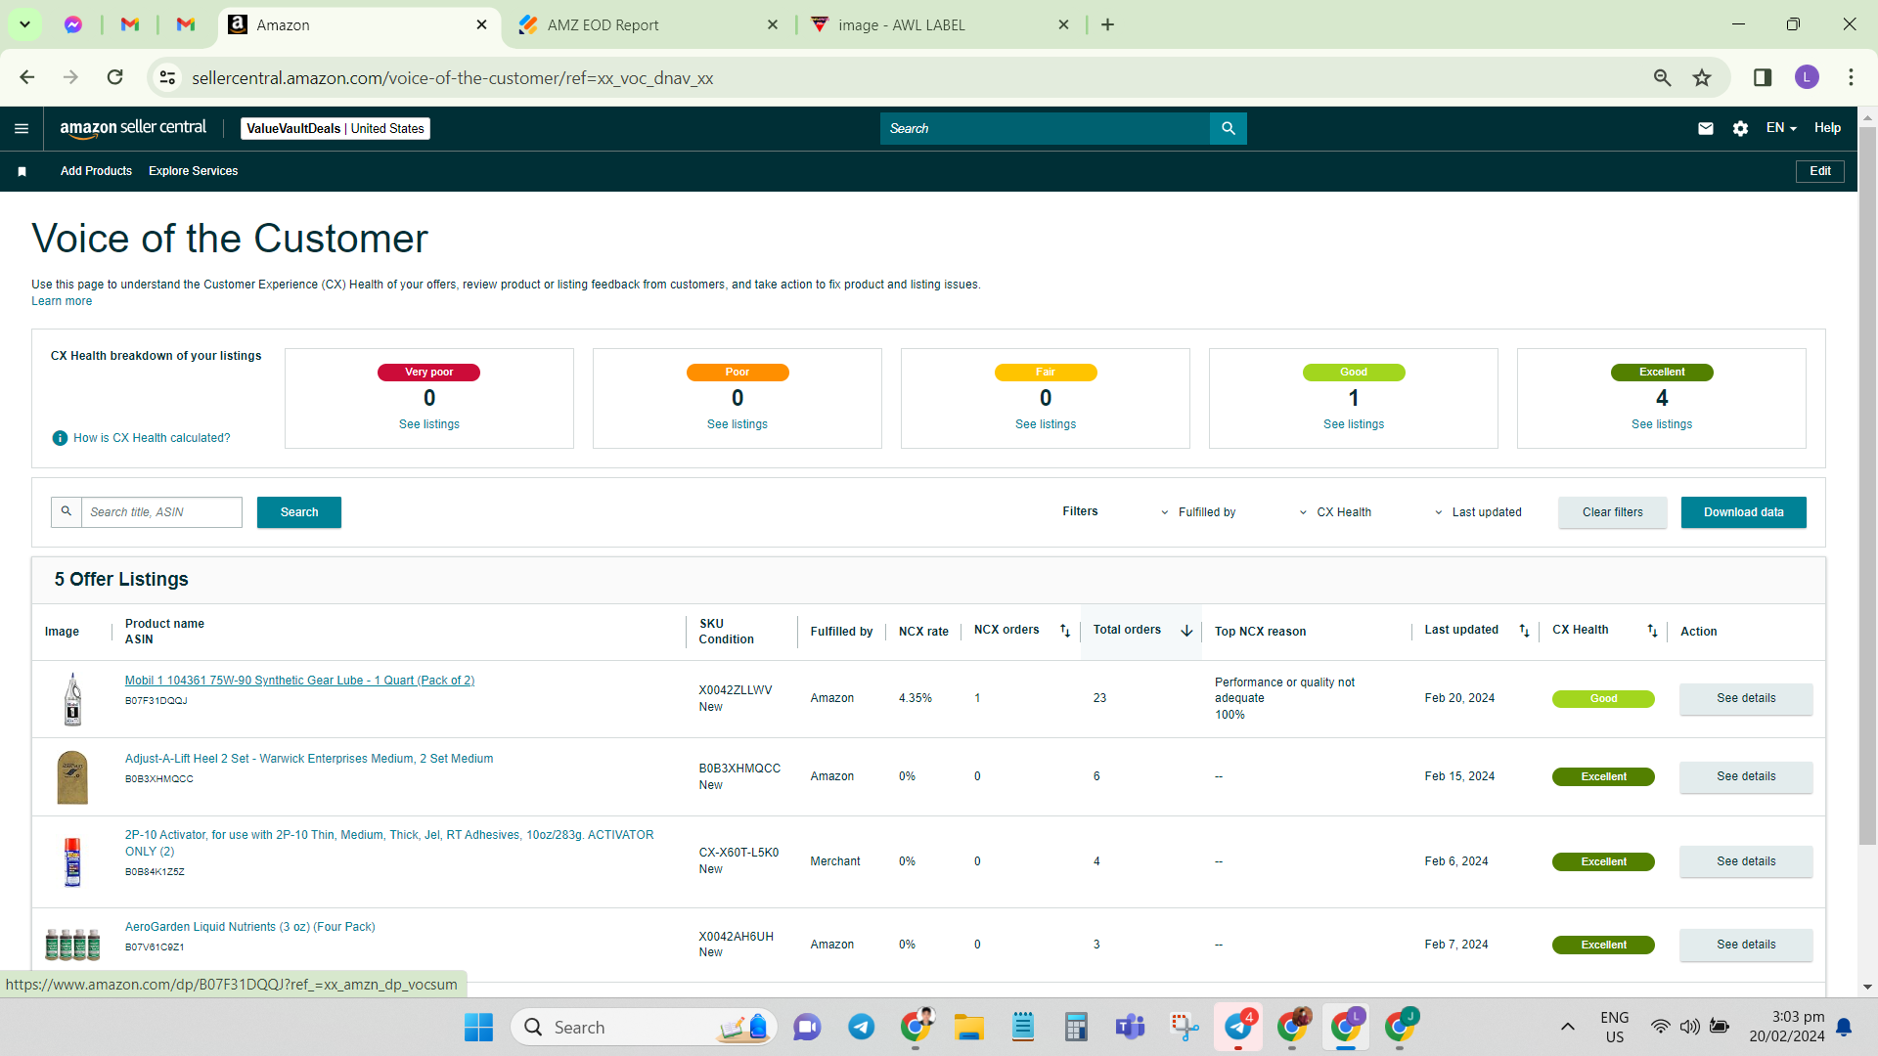The image size is (1878, 1056).
Task: Click the magnifier button in the header search
Action: [x=1229, y=128]
